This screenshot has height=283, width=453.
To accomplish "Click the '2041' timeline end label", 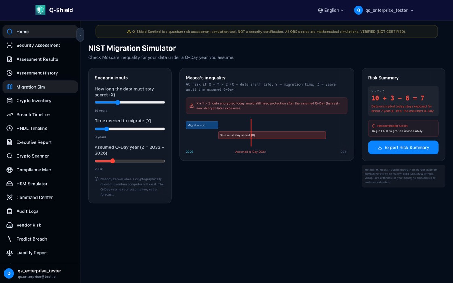I will point(344,152).
